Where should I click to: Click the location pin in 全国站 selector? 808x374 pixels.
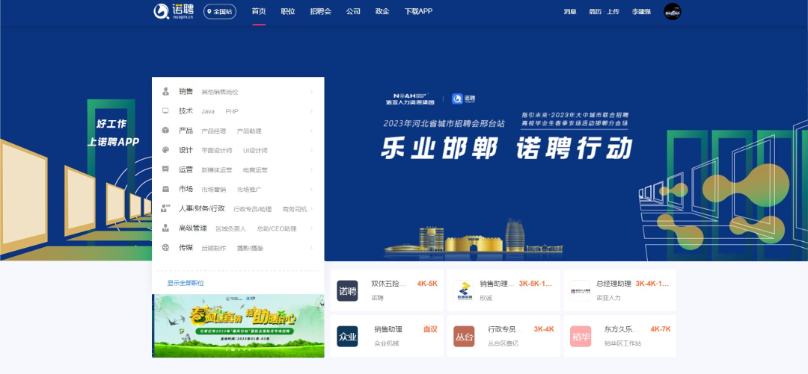[209, 11]
